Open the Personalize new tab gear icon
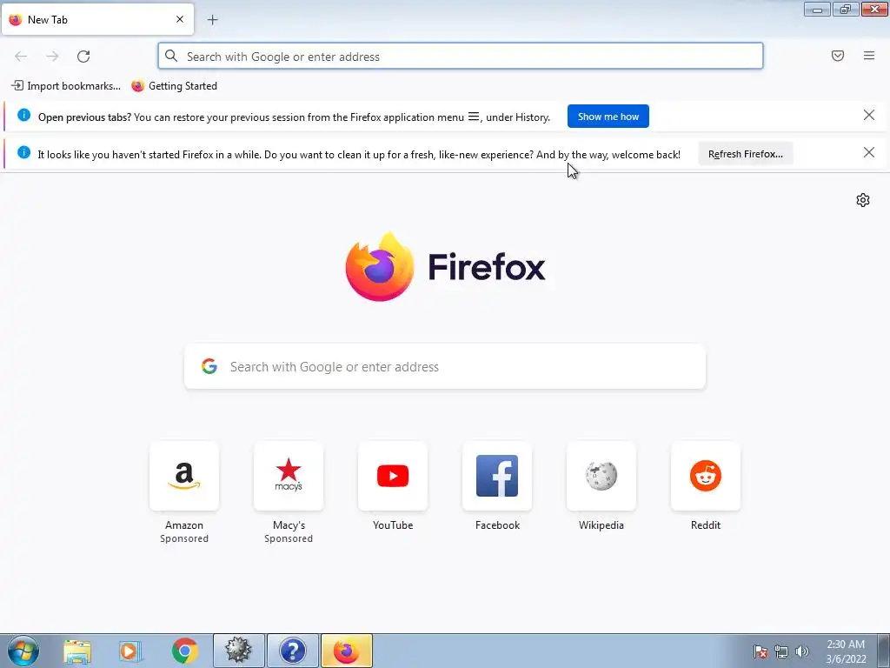Image resolution: width=890 pixels, height=668 pixels. pyautogui.click(x=863, y=200)
